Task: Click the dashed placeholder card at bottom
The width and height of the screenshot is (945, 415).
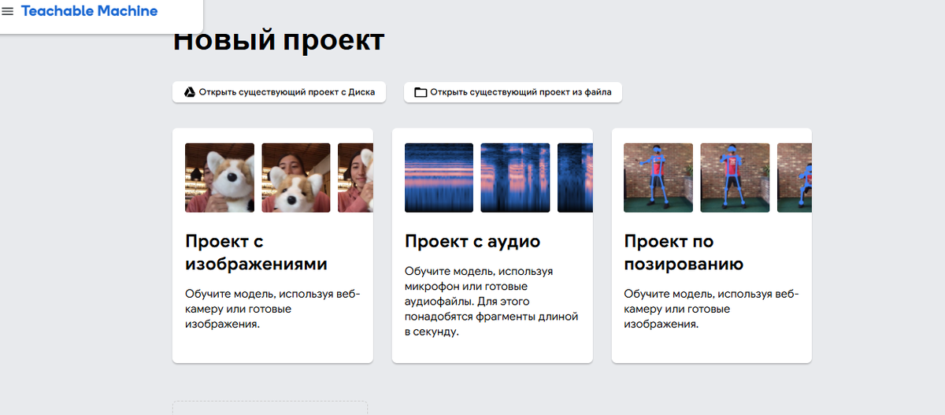Action: [270, 408]
